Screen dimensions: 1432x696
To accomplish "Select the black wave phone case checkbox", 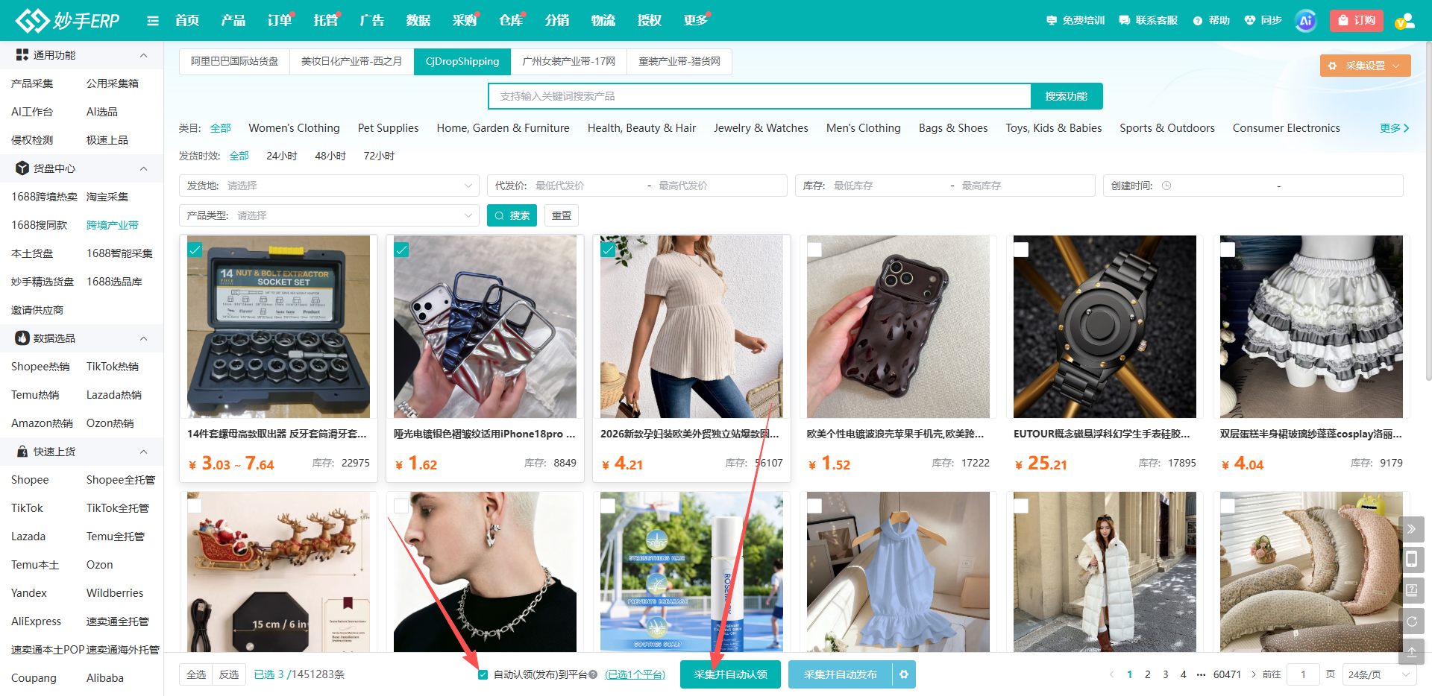I will pyautogui.click(x=814, y=250).
